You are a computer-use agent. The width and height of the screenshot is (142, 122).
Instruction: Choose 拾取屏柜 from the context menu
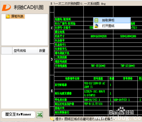[x=112, y=20]
